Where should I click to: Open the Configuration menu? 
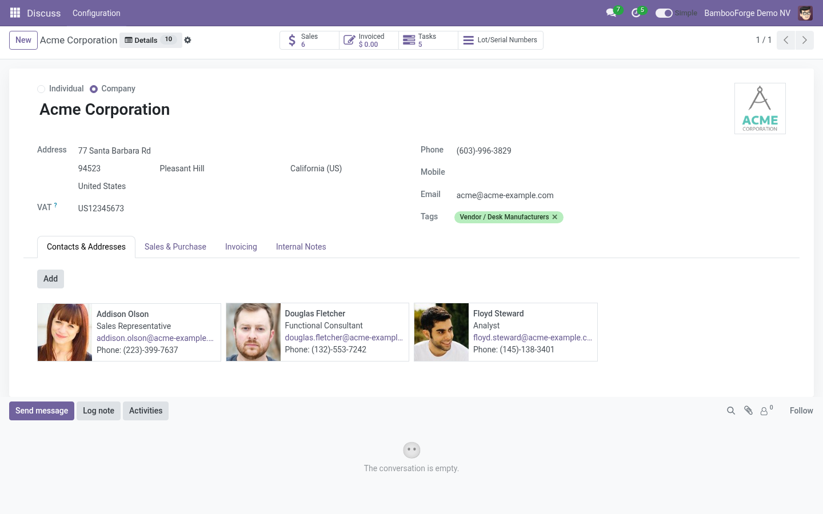tap(97, 13)
